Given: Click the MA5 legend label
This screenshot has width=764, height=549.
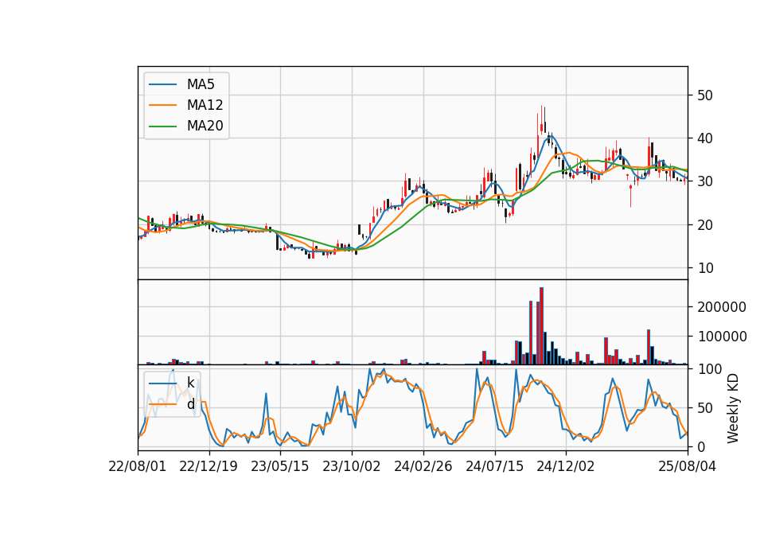Looking at the screenshot, I should point(201,84).
